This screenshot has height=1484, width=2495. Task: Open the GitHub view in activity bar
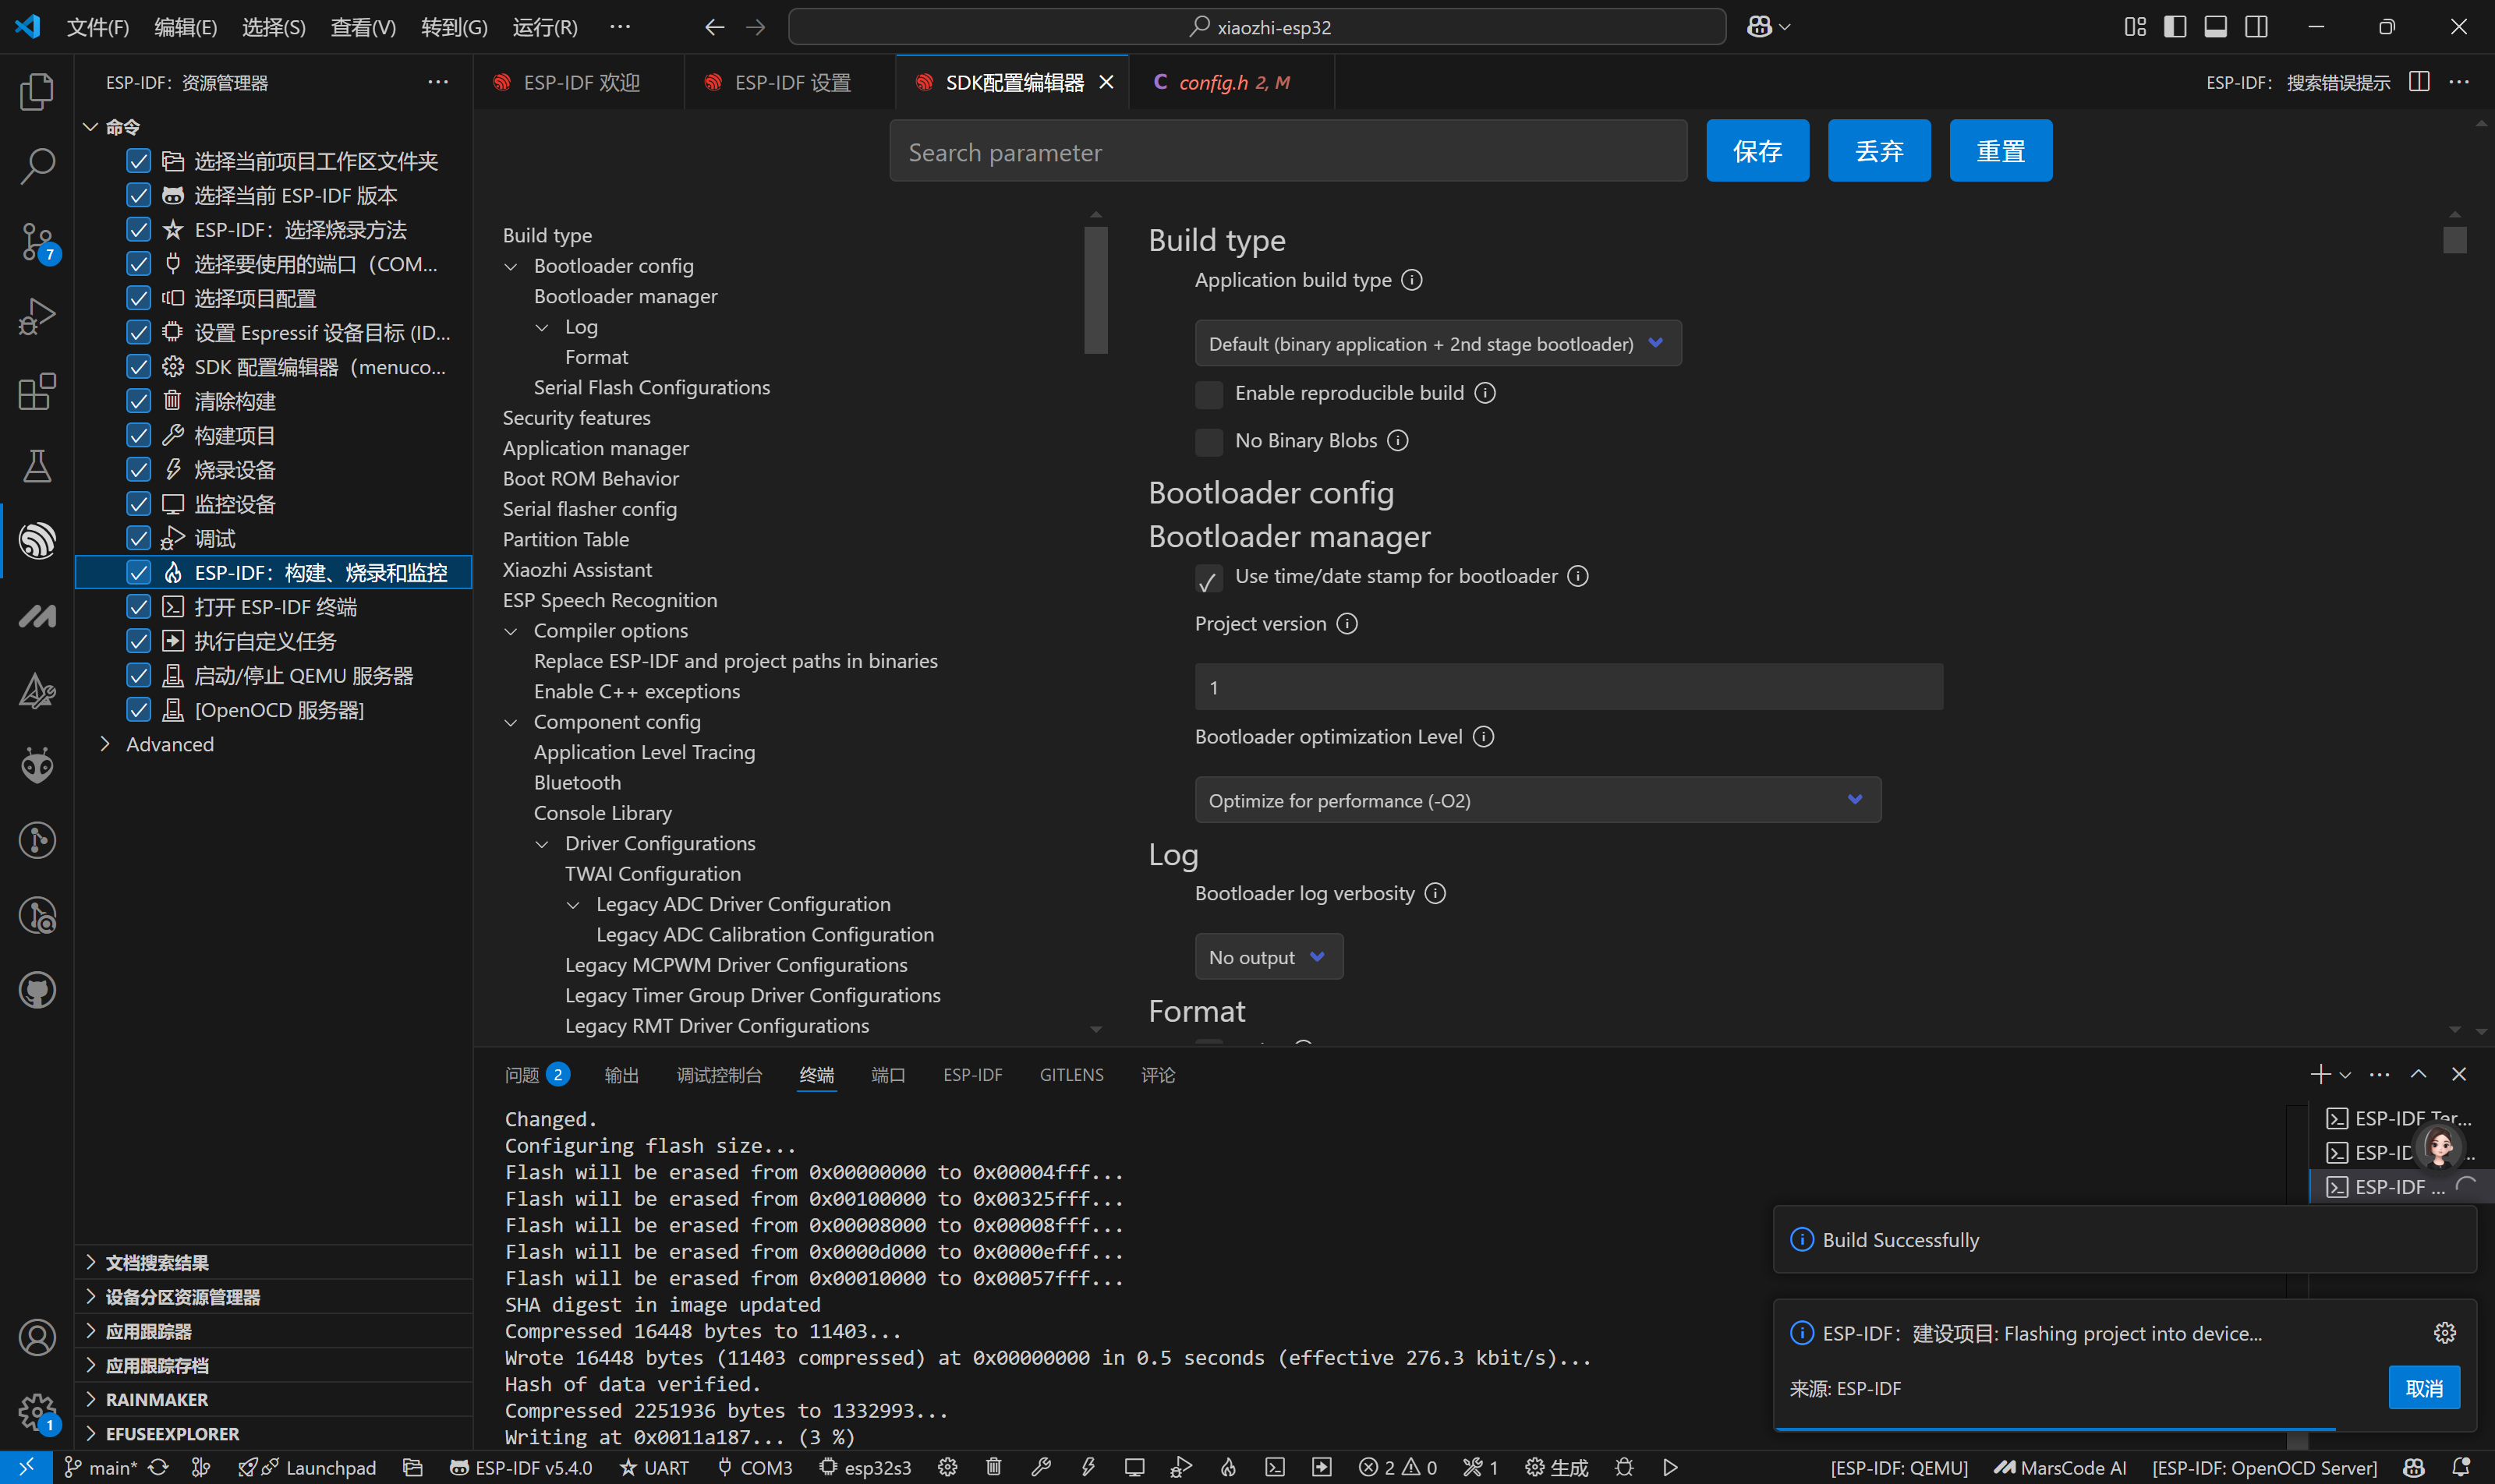pos(37,991)
